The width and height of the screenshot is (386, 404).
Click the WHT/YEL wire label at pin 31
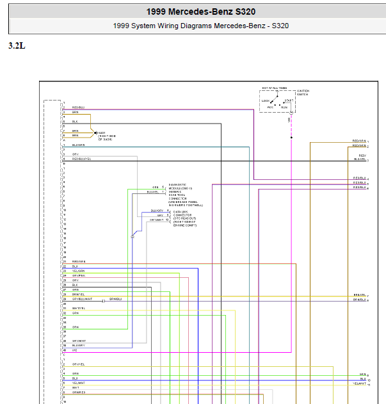(79, 309)
